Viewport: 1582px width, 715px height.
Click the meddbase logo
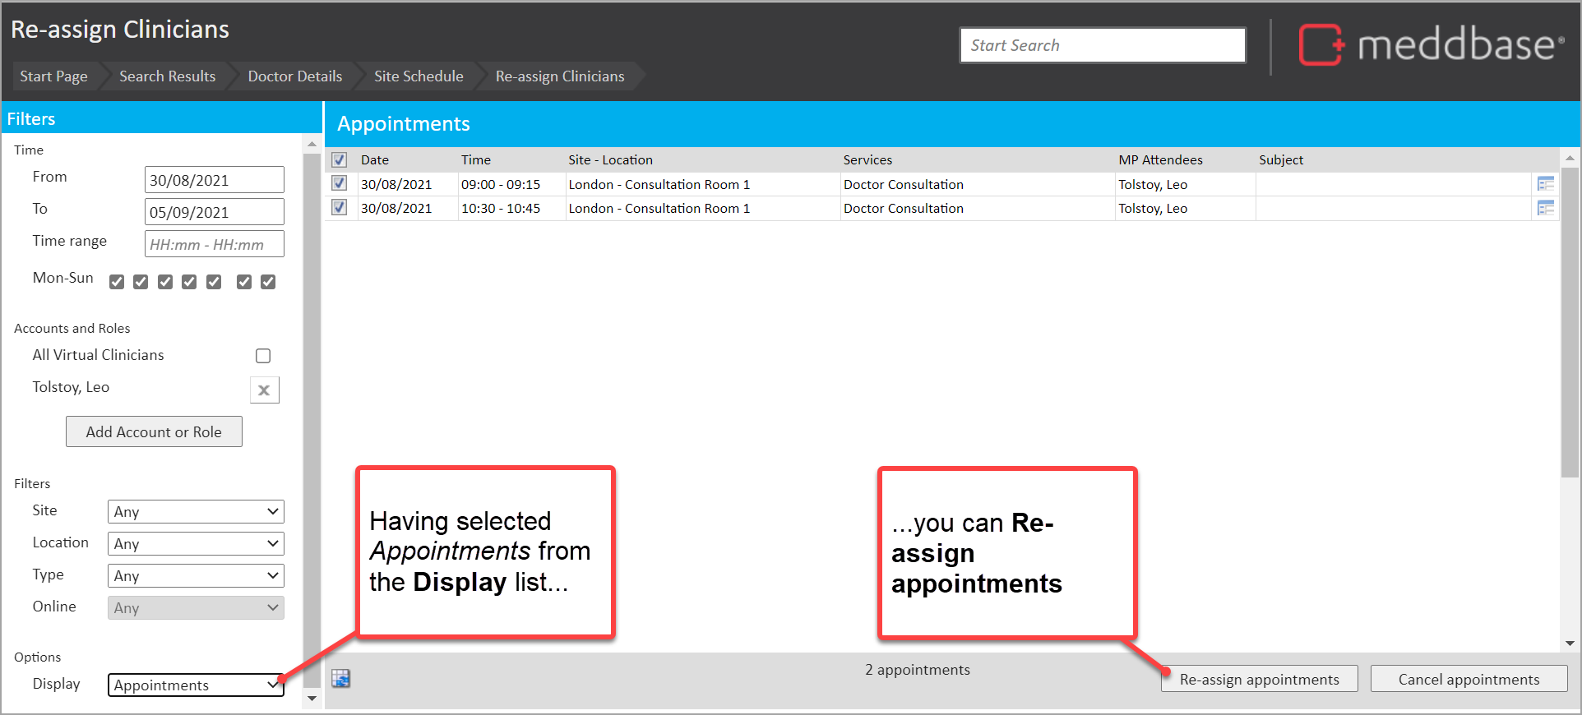tap(1431, 45)
